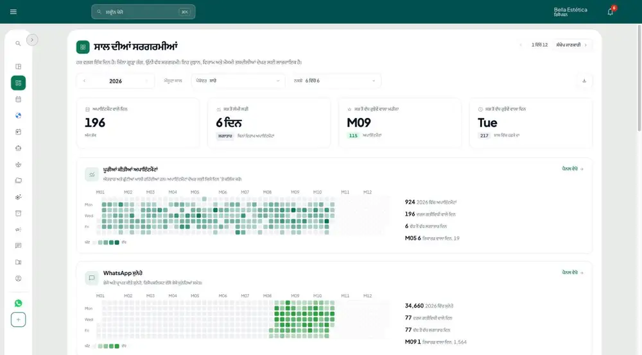Open the user folder icon in sidebar
This screenshot has width=642, height=355.
pos(18,262)
